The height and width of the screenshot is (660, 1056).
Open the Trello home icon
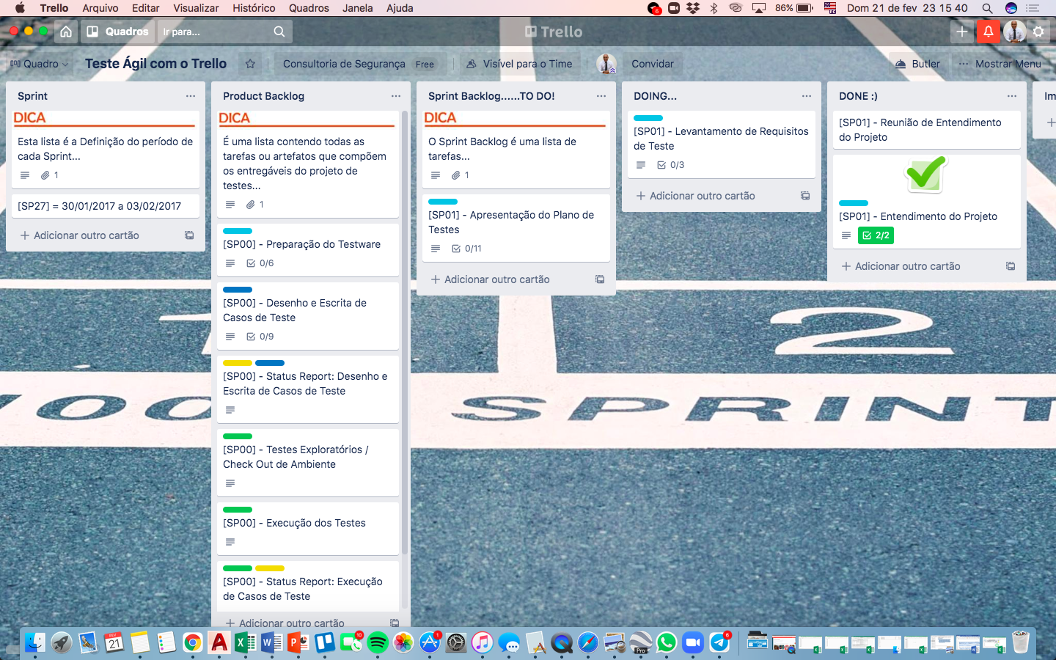[66, 32]
